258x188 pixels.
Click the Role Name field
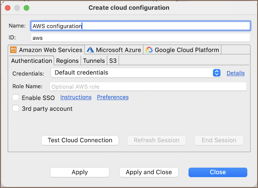pyautogui.click(x=148, y=87)
